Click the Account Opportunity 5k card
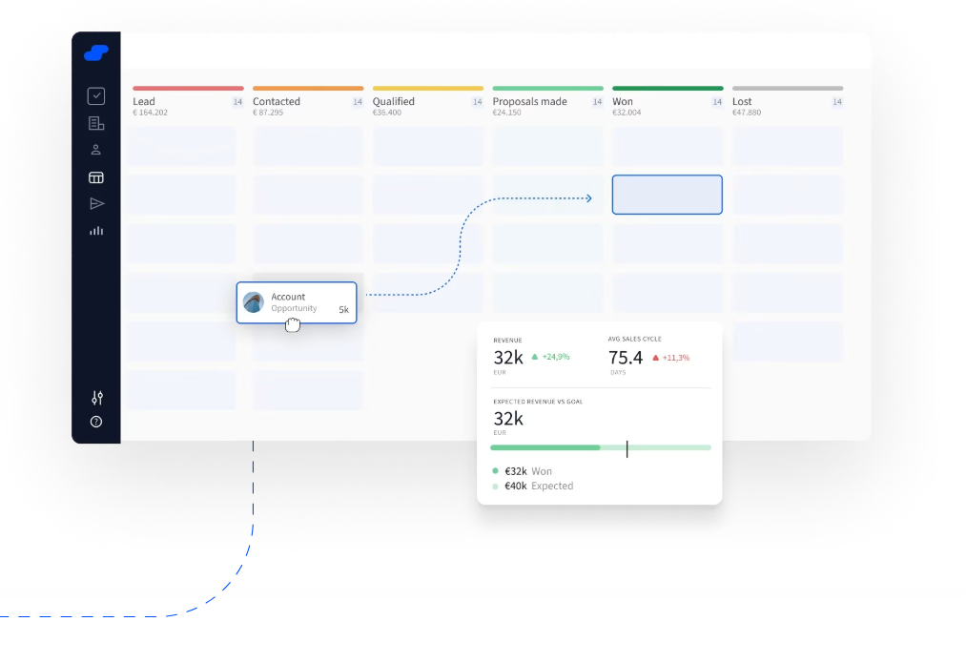Image resolution: width=966 pixels, height=663 pixels. click(x=297, y=302)
